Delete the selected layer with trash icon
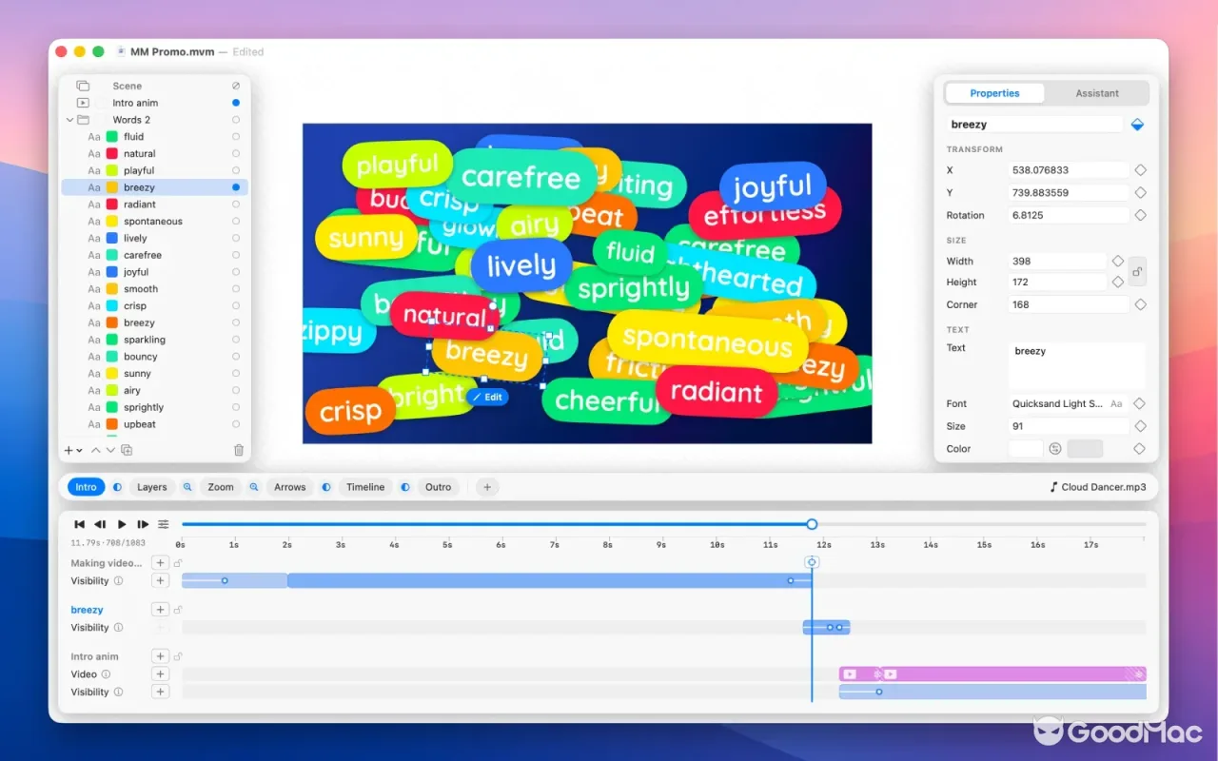Image resolution: width=1218 pixels, height=761 pixels. [x=239, y=450]
